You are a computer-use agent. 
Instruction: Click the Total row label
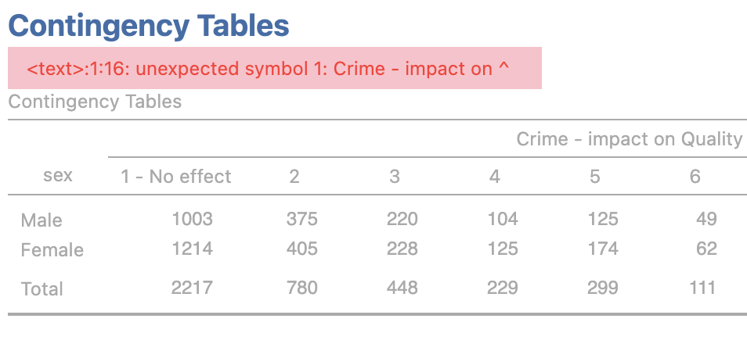coord(42,289)
